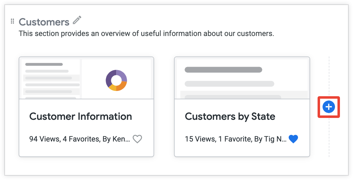Unfavorite Customers by State via blue heart

[x=293, y=139]
